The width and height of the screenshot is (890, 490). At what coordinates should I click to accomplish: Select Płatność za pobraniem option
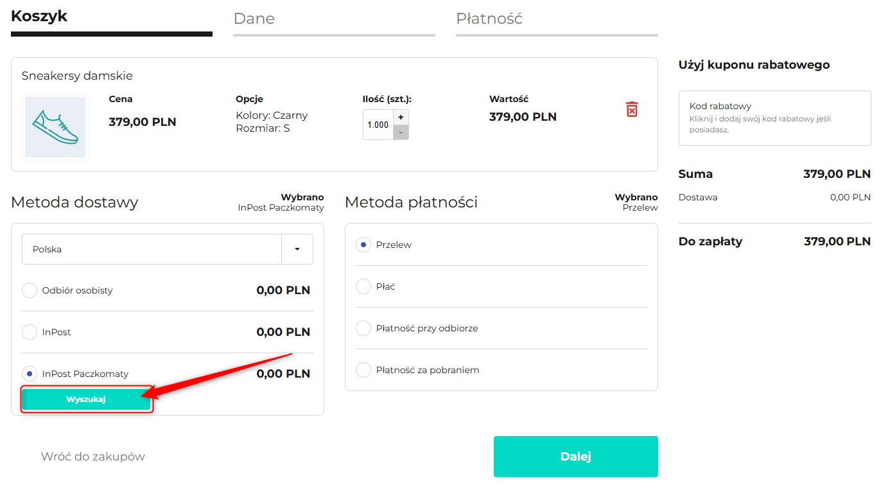coord(363,370)
